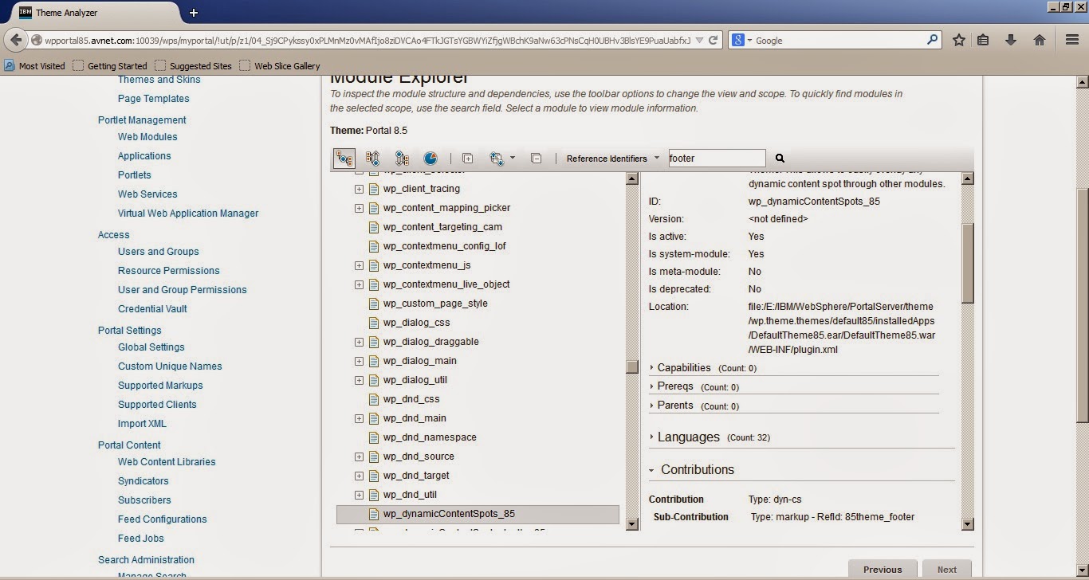Open a new browser tab
The image size is (1089, 580).
coord(194,13)
